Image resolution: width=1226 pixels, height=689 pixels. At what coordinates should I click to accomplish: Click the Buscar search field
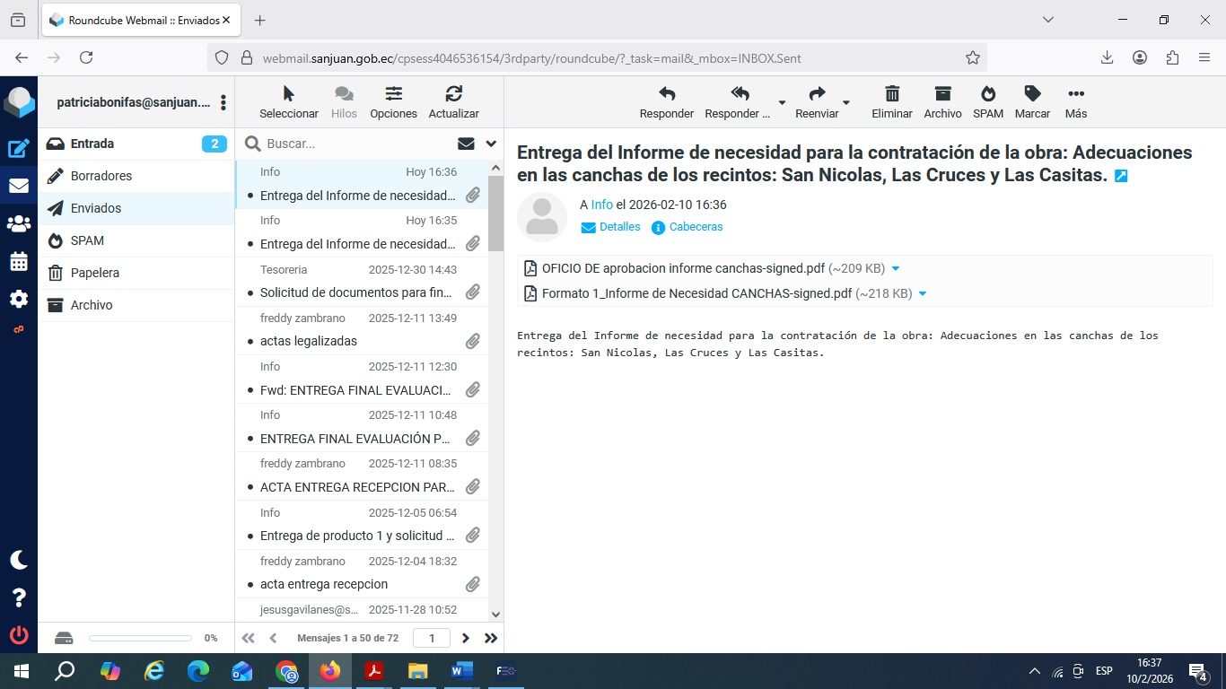point(355,144)
